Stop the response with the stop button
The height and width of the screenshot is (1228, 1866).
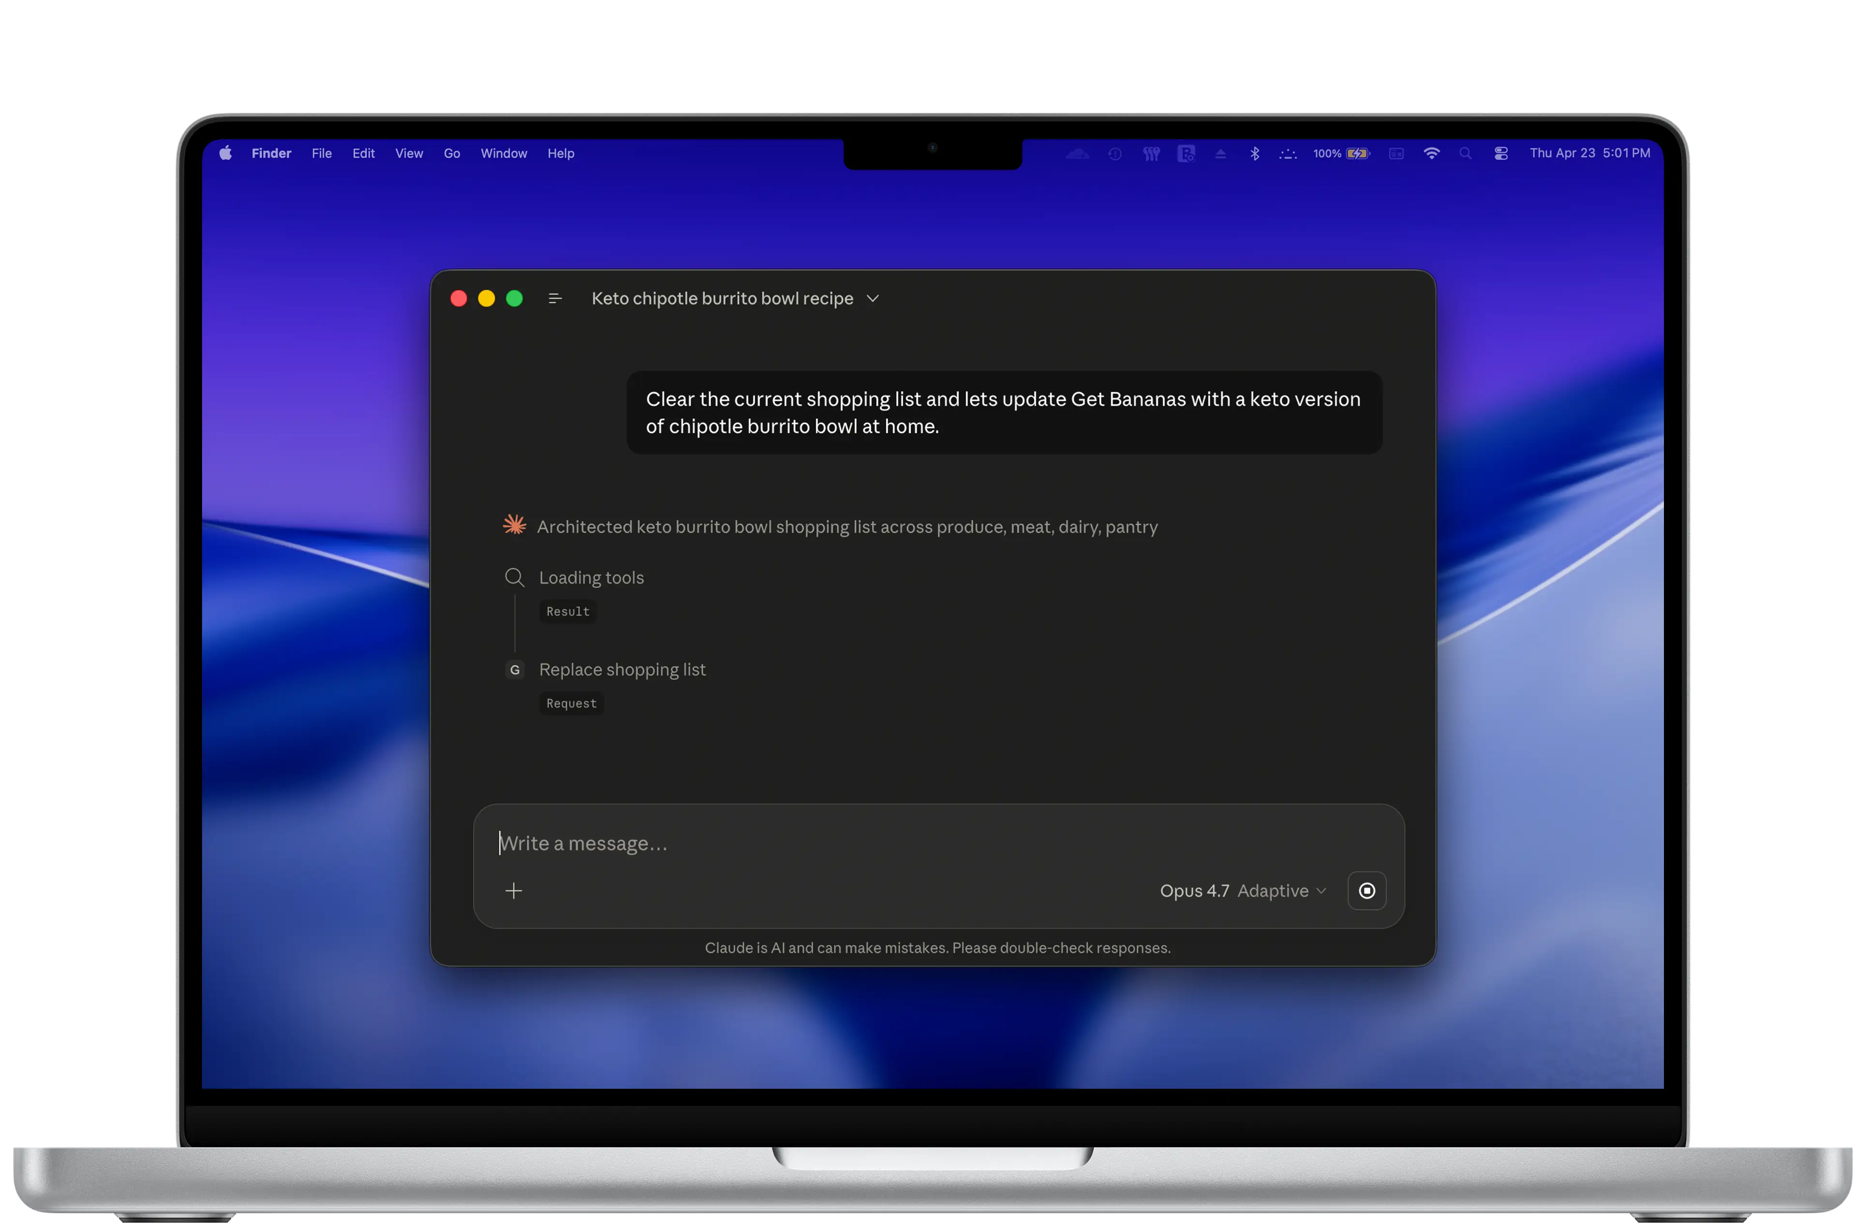1367,891
